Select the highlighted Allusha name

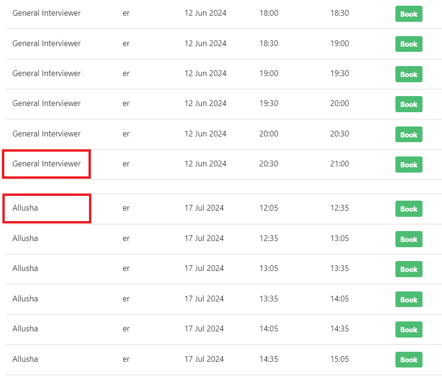coord(25,208)
